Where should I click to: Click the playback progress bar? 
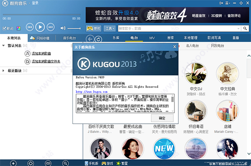pos(41,15)
